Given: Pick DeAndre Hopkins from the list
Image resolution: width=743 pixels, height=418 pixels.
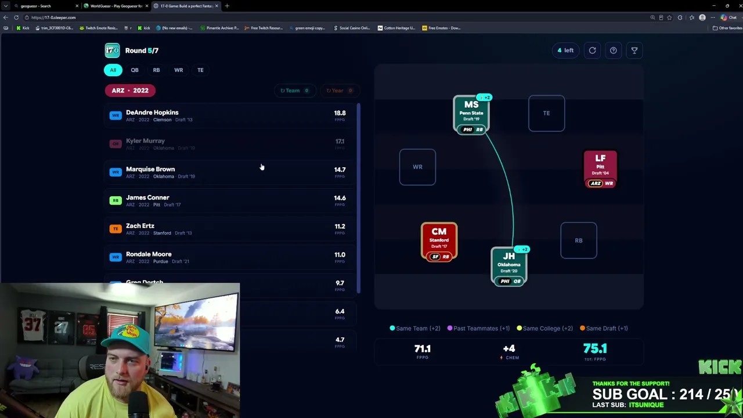Looking at the screenshot, I should pyautogui.click(x=230, y=116).
